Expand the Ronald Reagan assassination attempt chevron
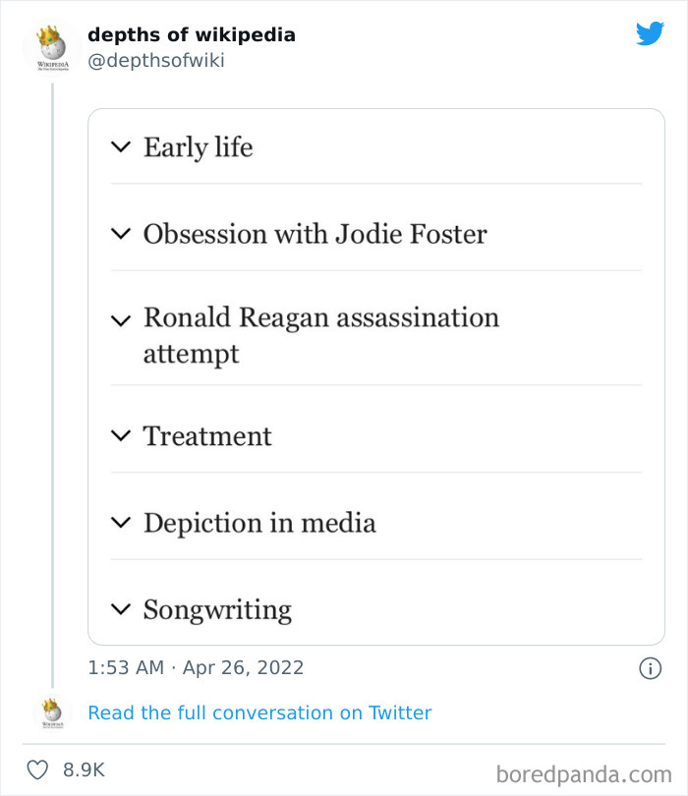This screenshot has width=688, height=796. (x=121, y=320)
